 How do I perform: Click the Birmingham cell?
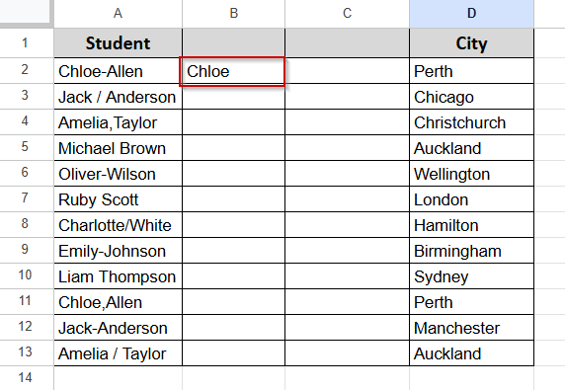coord(472,251)
